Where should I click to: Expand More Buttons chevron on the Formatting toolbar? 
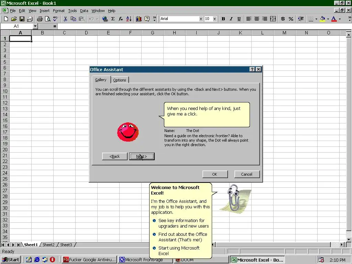(350, 19)
